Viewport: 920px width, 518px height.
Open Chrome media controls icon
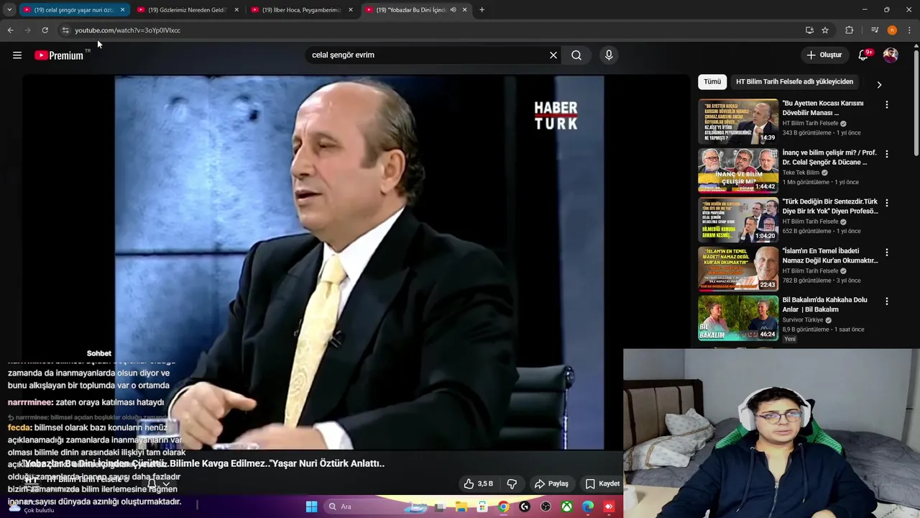point(875,30)
